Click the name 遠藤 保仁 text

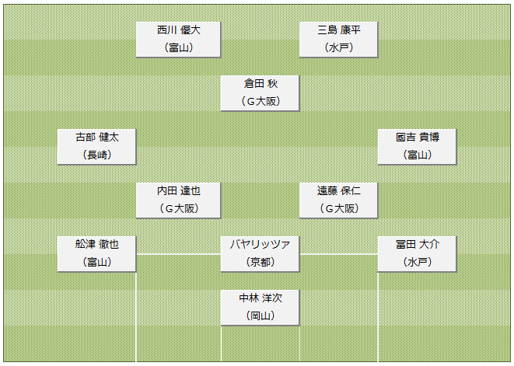(x=339, y=191)
